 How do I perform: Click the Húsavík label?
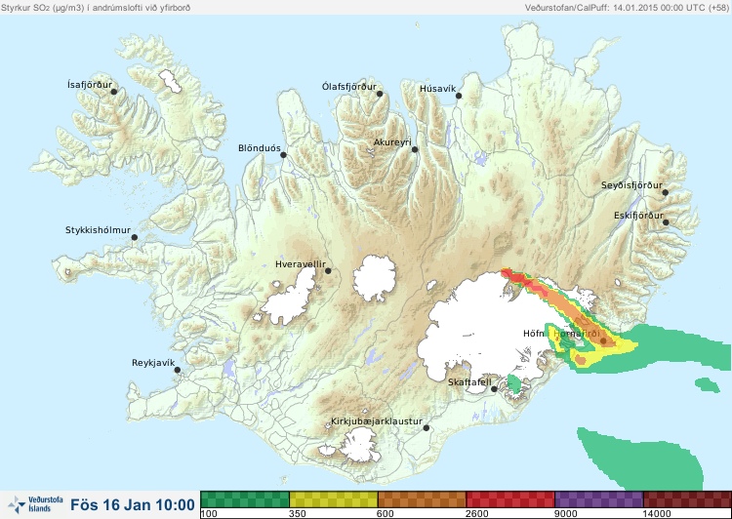tap(437, 89)
